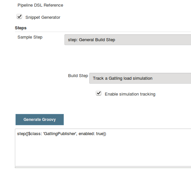Open the Pipeline DSL Reference entry
The width and height of the screenshot is (191, 170).
[x=40, y=5]
